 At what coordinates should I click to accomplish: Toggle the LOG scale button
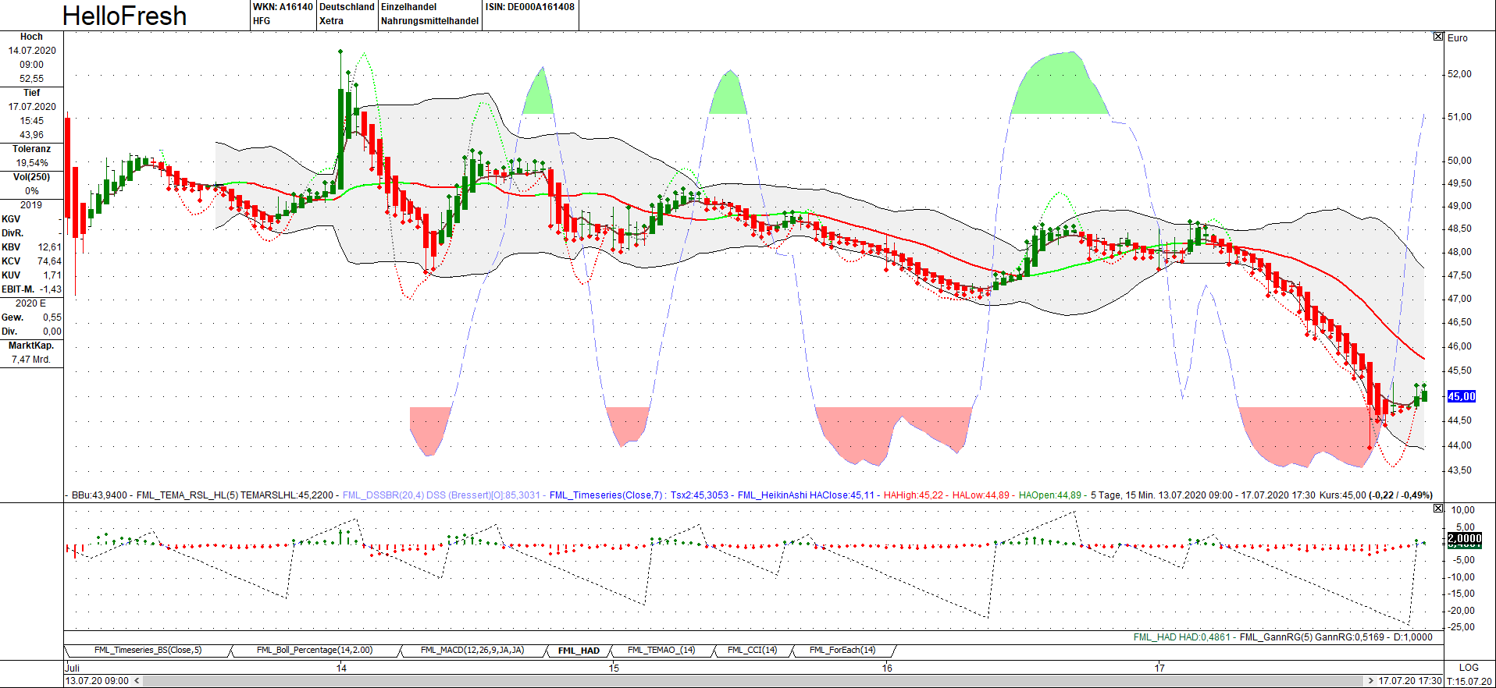pos(1469,668)
